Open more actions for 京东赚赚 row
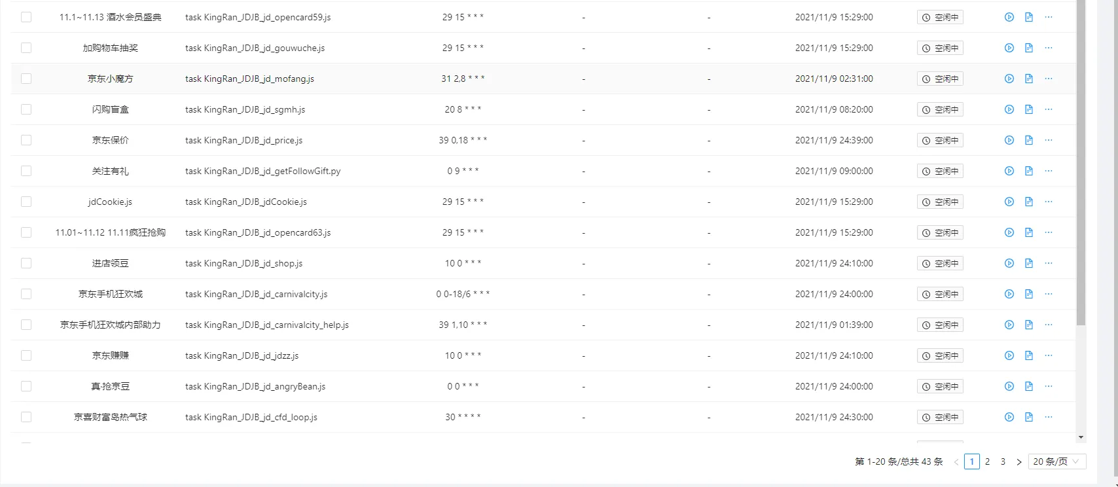 (1049, 355)
